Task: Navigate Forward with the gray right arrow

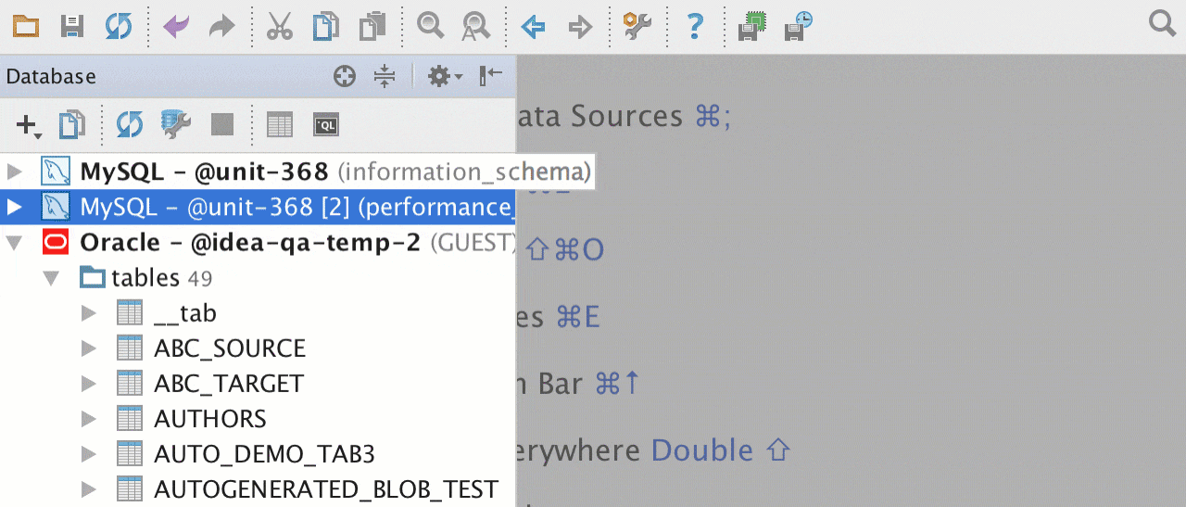Action: click(x=580, y=26)
